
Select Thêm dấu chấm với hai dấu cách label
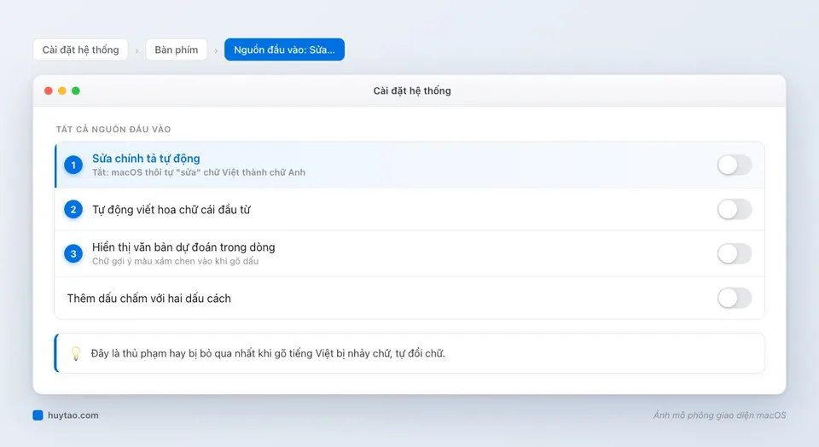(x=148, y=299)
